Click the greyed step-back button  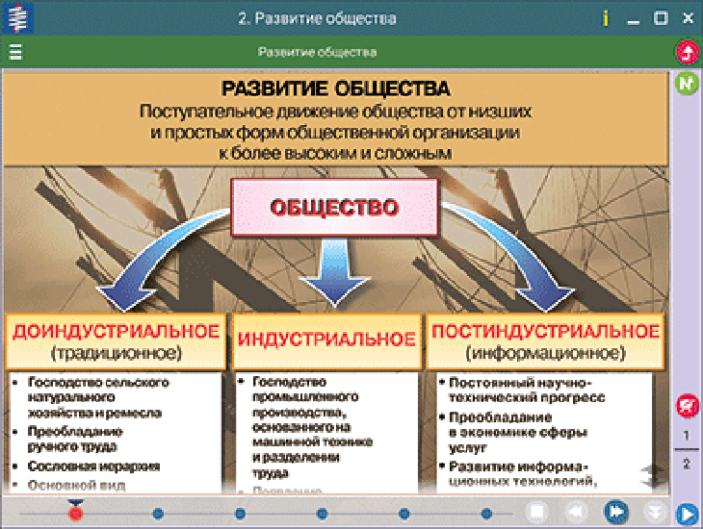576,512
